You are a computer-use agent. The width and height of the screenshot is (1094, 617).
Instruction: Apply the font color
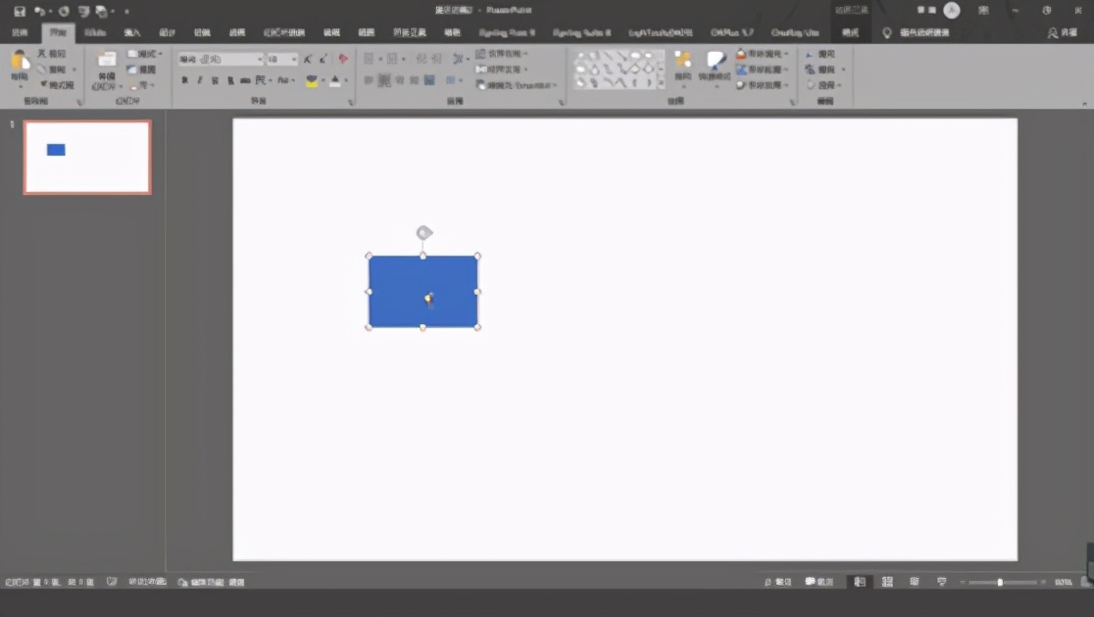[335, 81]
